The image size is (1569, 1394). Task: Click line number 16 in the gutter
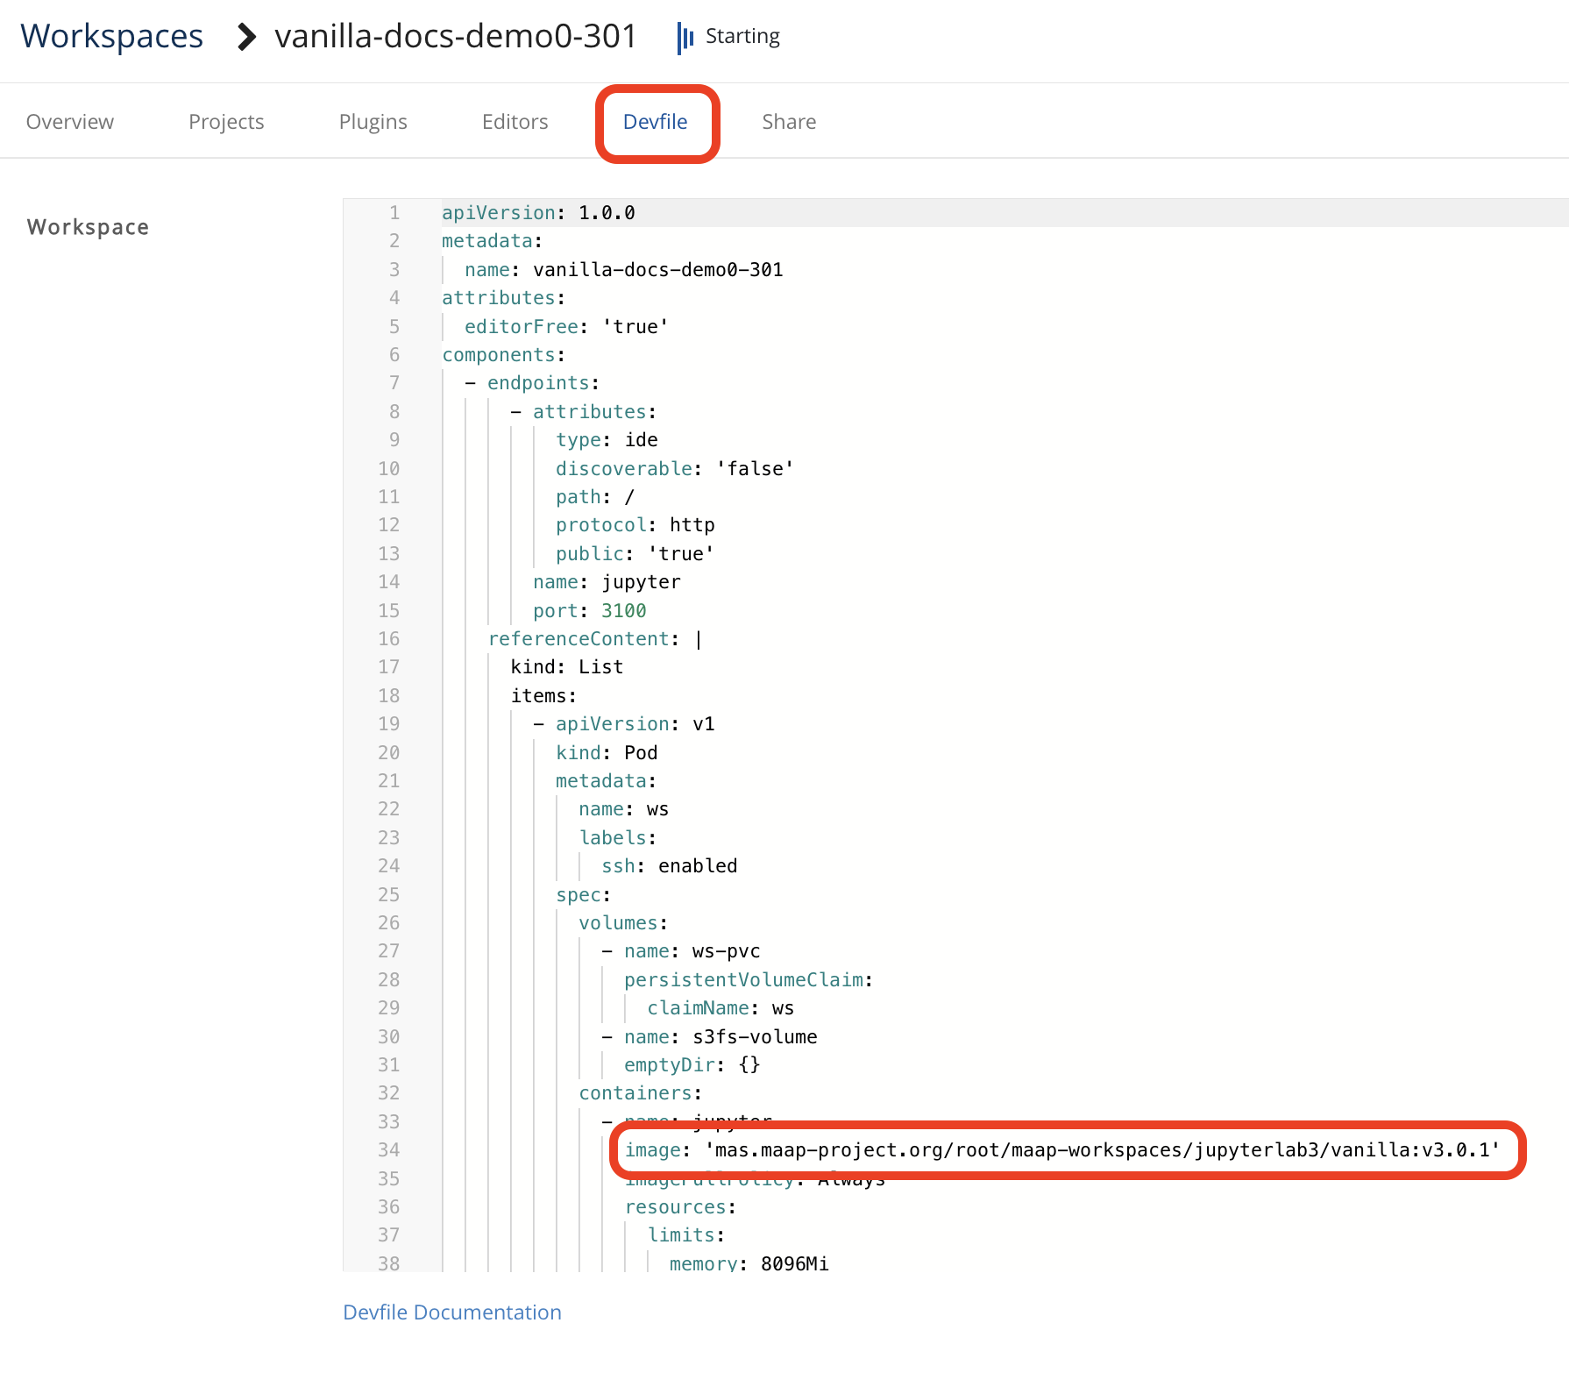click(x=388, y=639)
